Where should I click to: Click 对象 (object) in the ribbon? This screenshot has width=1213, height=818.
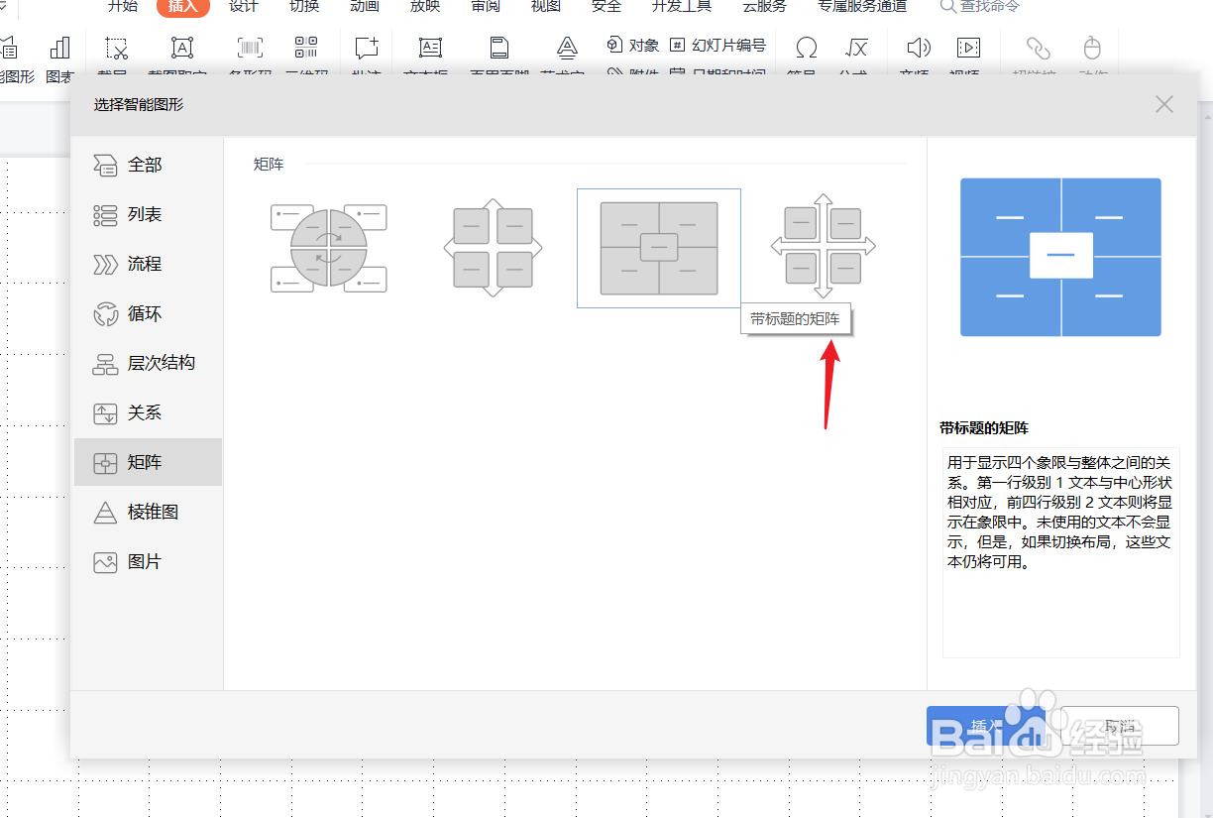[x=632, y=45]
